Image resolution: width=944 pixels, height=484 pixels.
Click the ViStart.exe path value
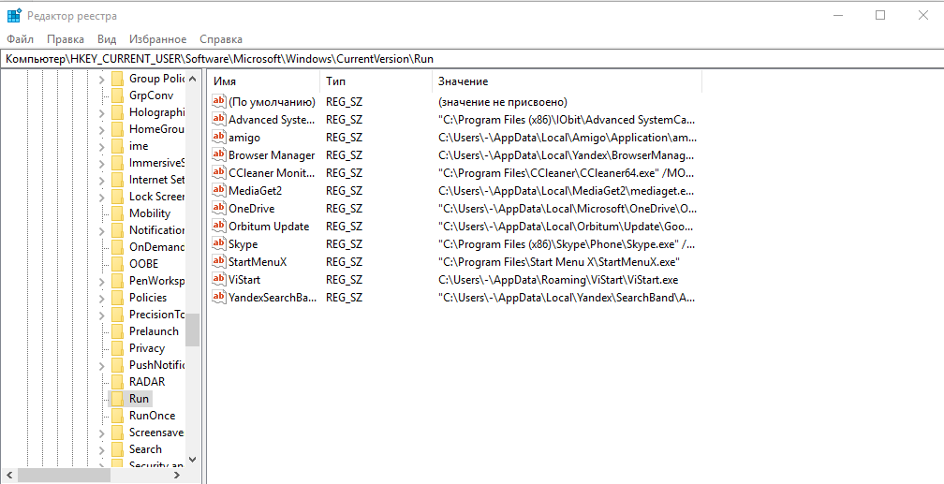[558, 280]
